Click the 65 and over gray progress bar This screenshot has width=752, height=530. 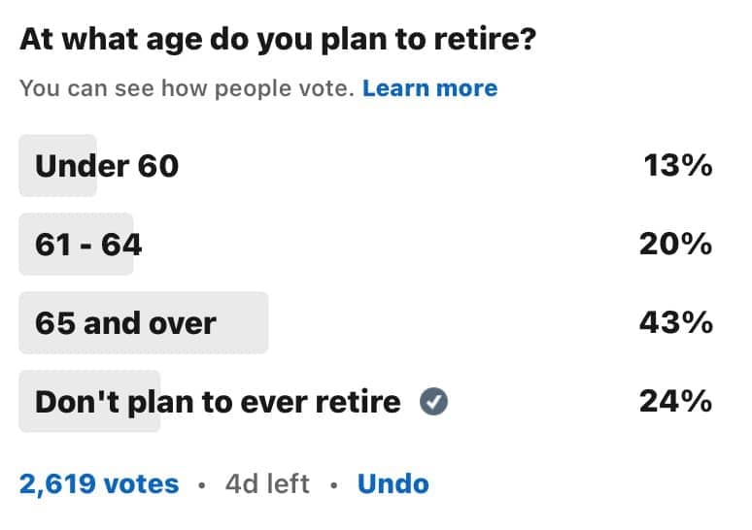(144, 322)
